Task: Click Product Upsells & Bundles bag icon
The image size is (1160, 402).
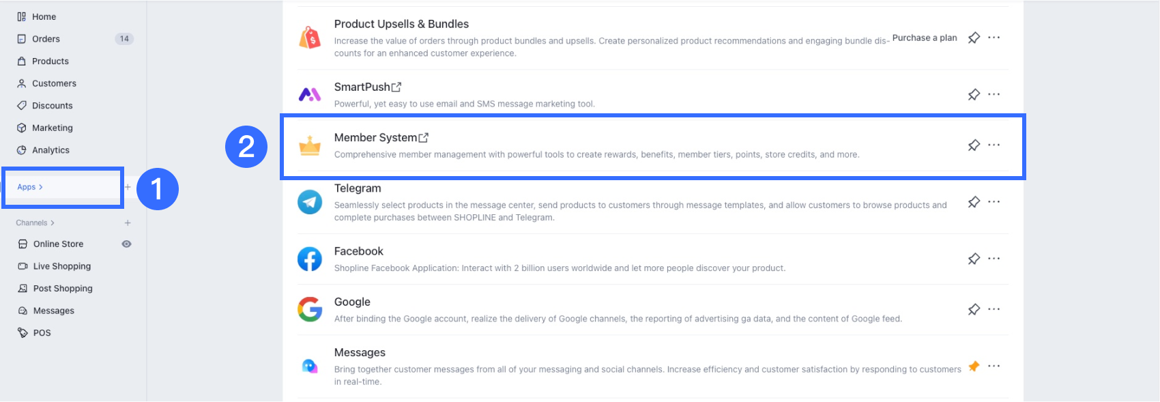Action: [310, 38]
